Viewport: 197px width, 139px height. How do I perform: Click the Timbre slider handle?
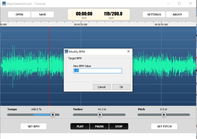(99, 114)
